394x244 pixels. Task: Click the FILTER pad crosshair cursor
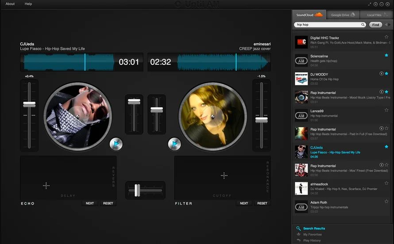(x=224, y=175)
